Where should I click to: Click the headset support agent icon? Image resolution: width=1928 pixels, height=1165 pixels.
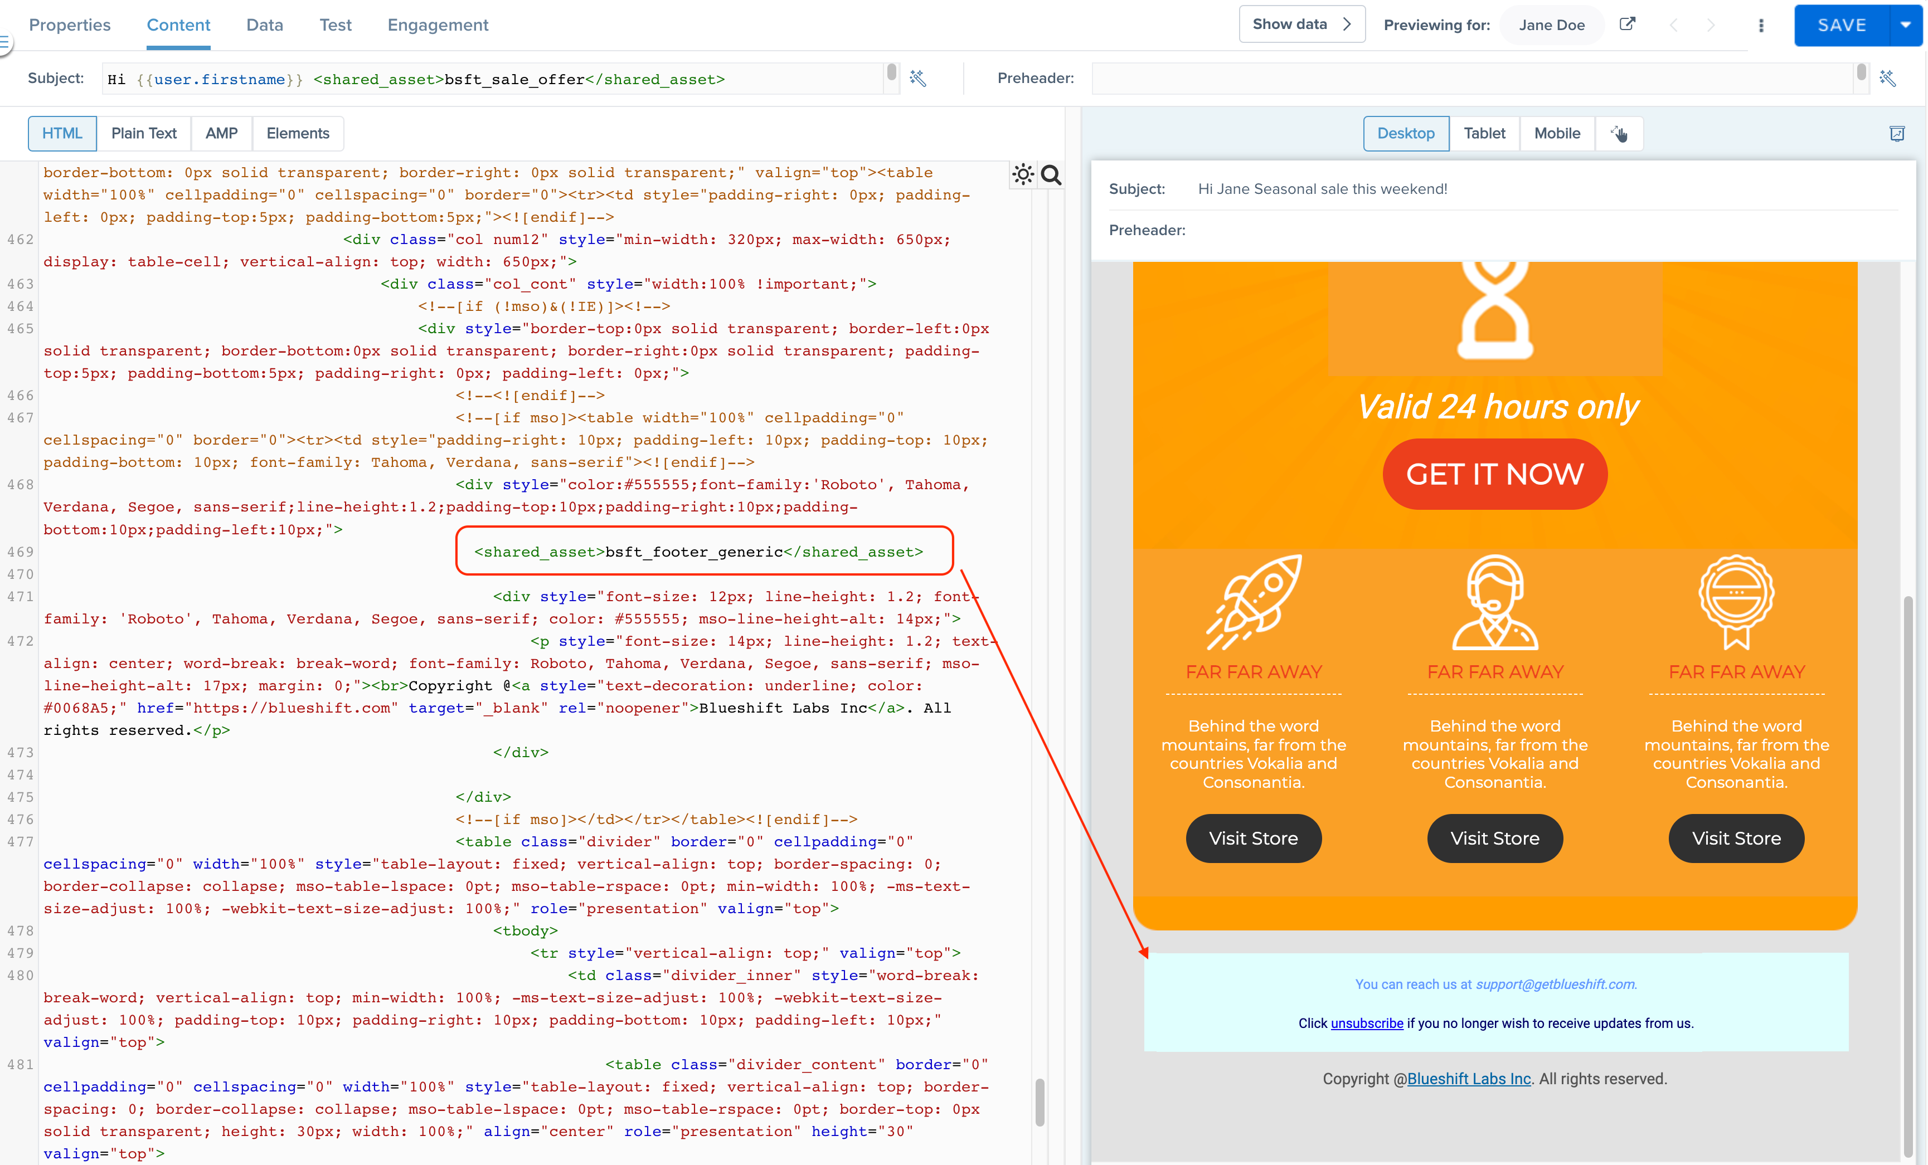[1494, 602]
